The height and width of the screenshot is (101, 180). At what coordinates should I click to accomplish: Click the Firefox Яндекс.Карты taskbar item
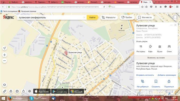17,98
